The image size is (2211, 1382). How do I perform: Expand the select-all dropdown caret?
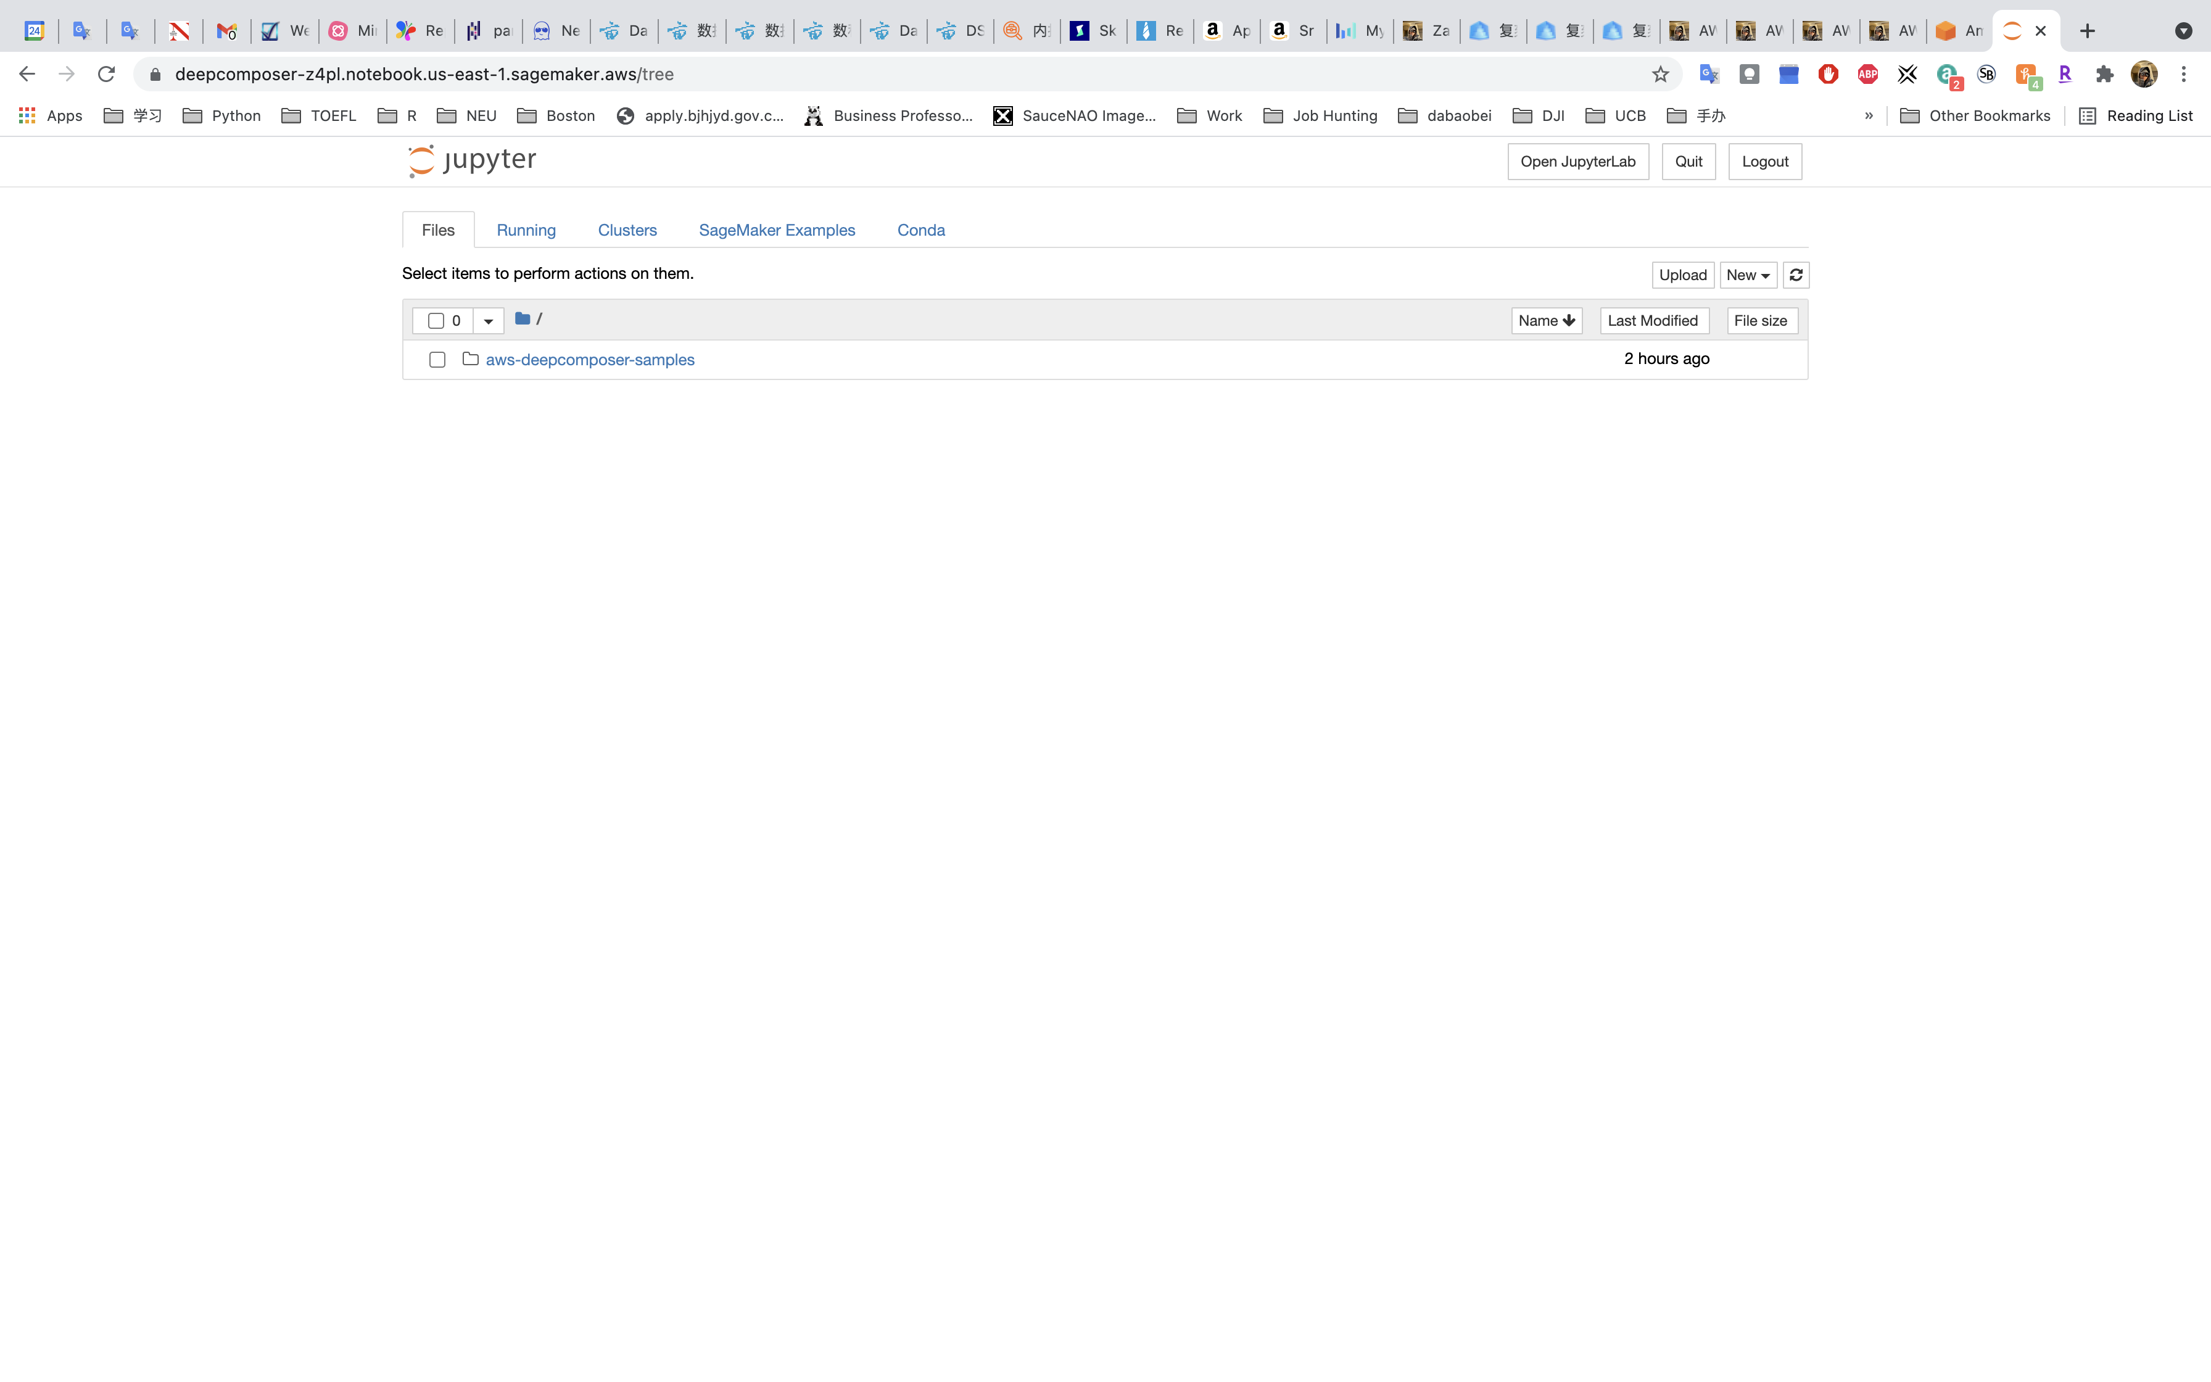tap(488, 321)
